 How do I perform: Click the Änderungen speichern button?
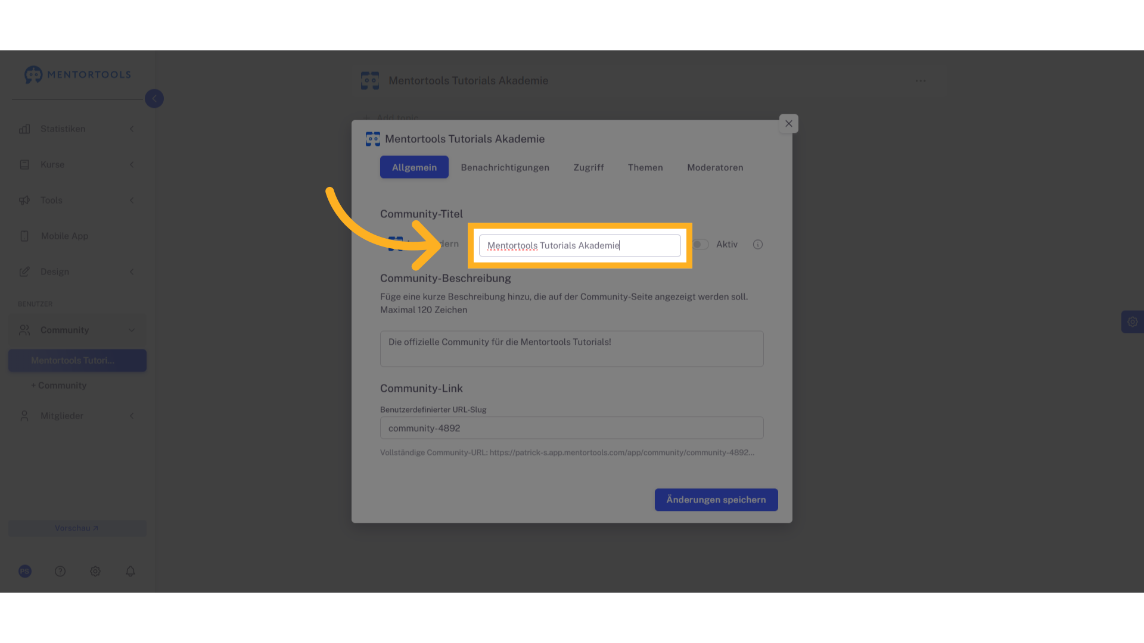716,500
